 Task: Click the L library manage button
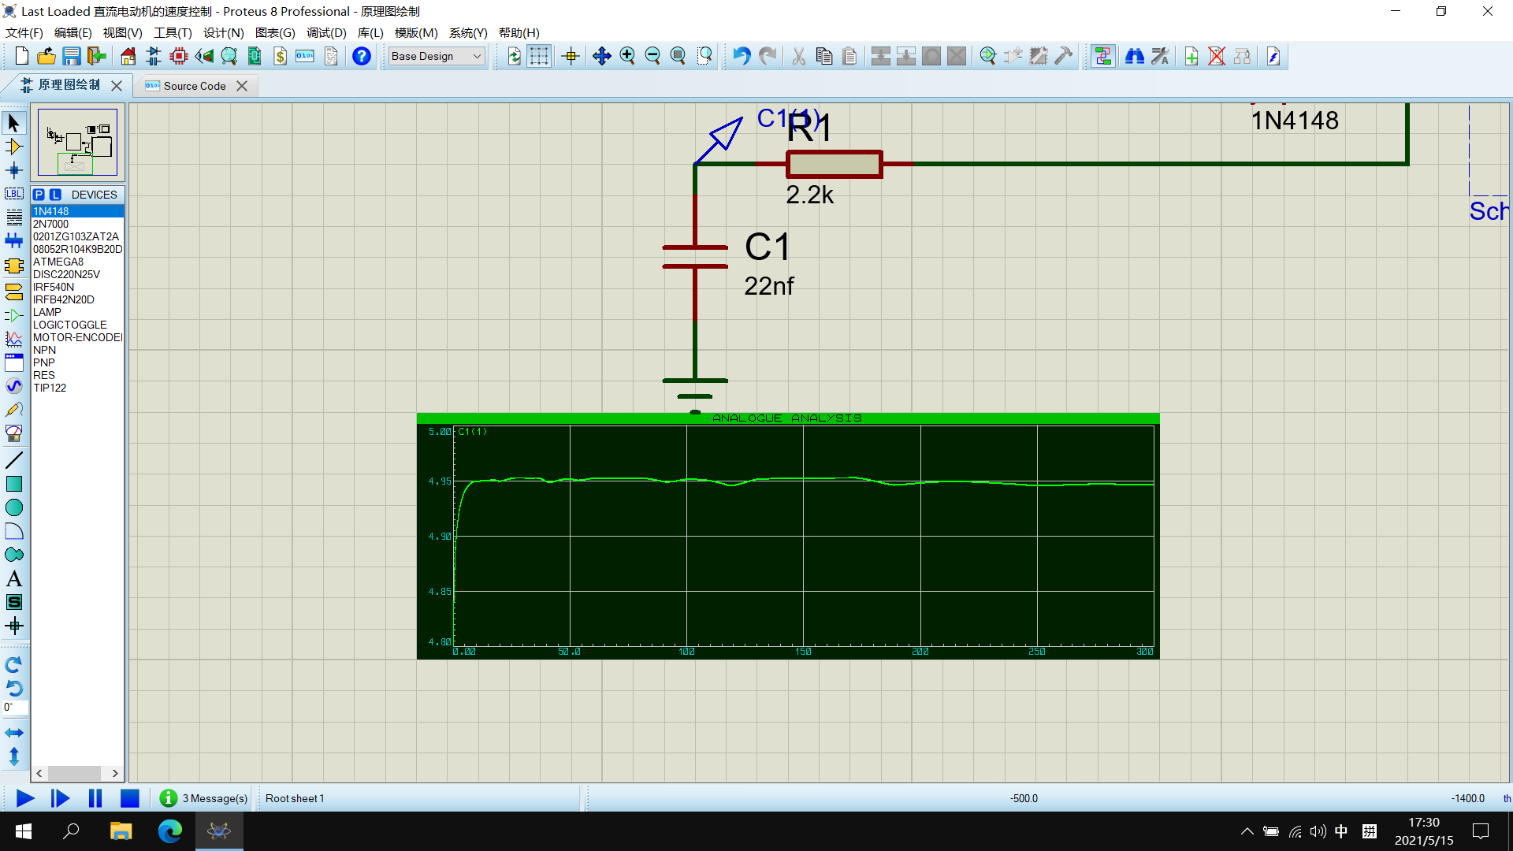pyautogui.click(x=55, y=195)
